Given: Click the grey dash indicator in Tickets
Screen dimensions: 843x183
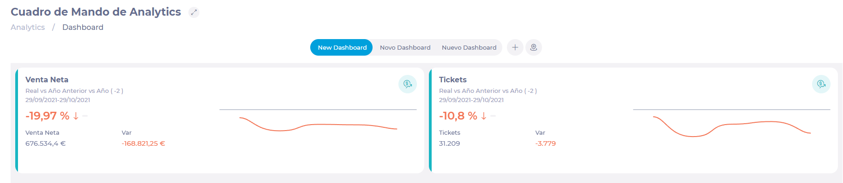Looking at the screenshot, I should point(493,116).
